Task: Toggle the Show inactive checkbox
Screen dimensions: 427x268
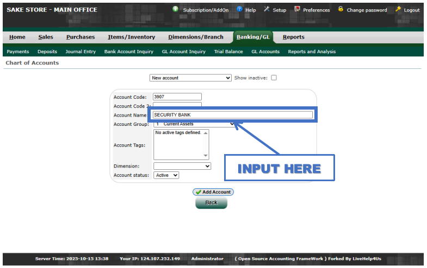Action: (274, 78)
